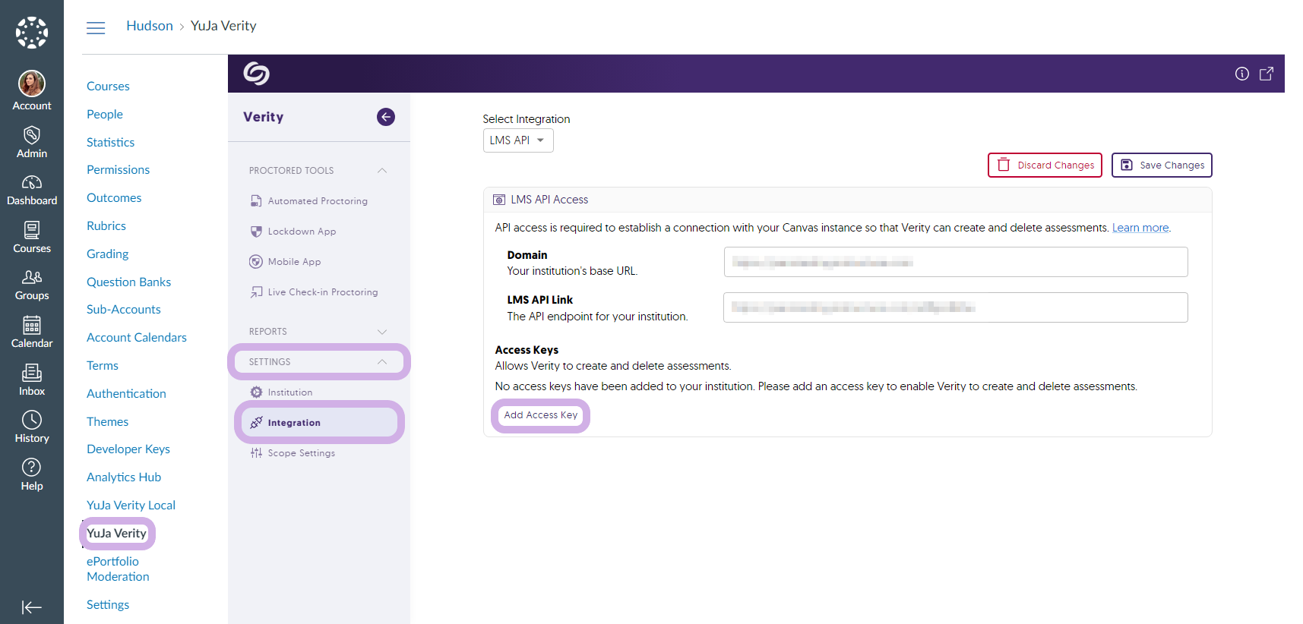Open Groups in global navigation
The image size is (1303, 624).
[32, 285]
